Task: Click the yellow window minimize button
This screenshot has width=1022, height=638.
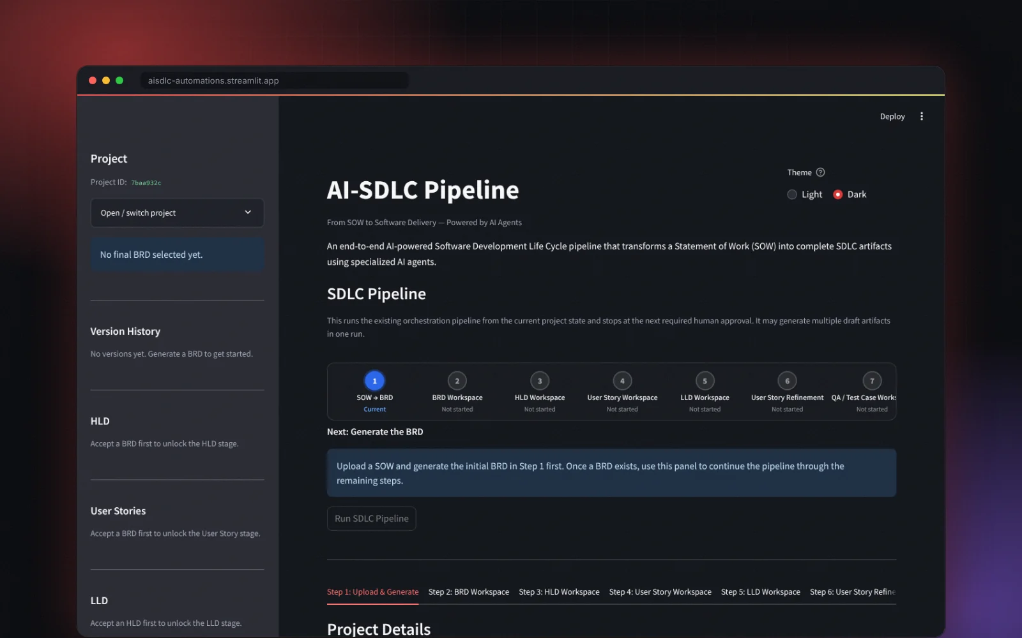Action: (x=106, y=80)
